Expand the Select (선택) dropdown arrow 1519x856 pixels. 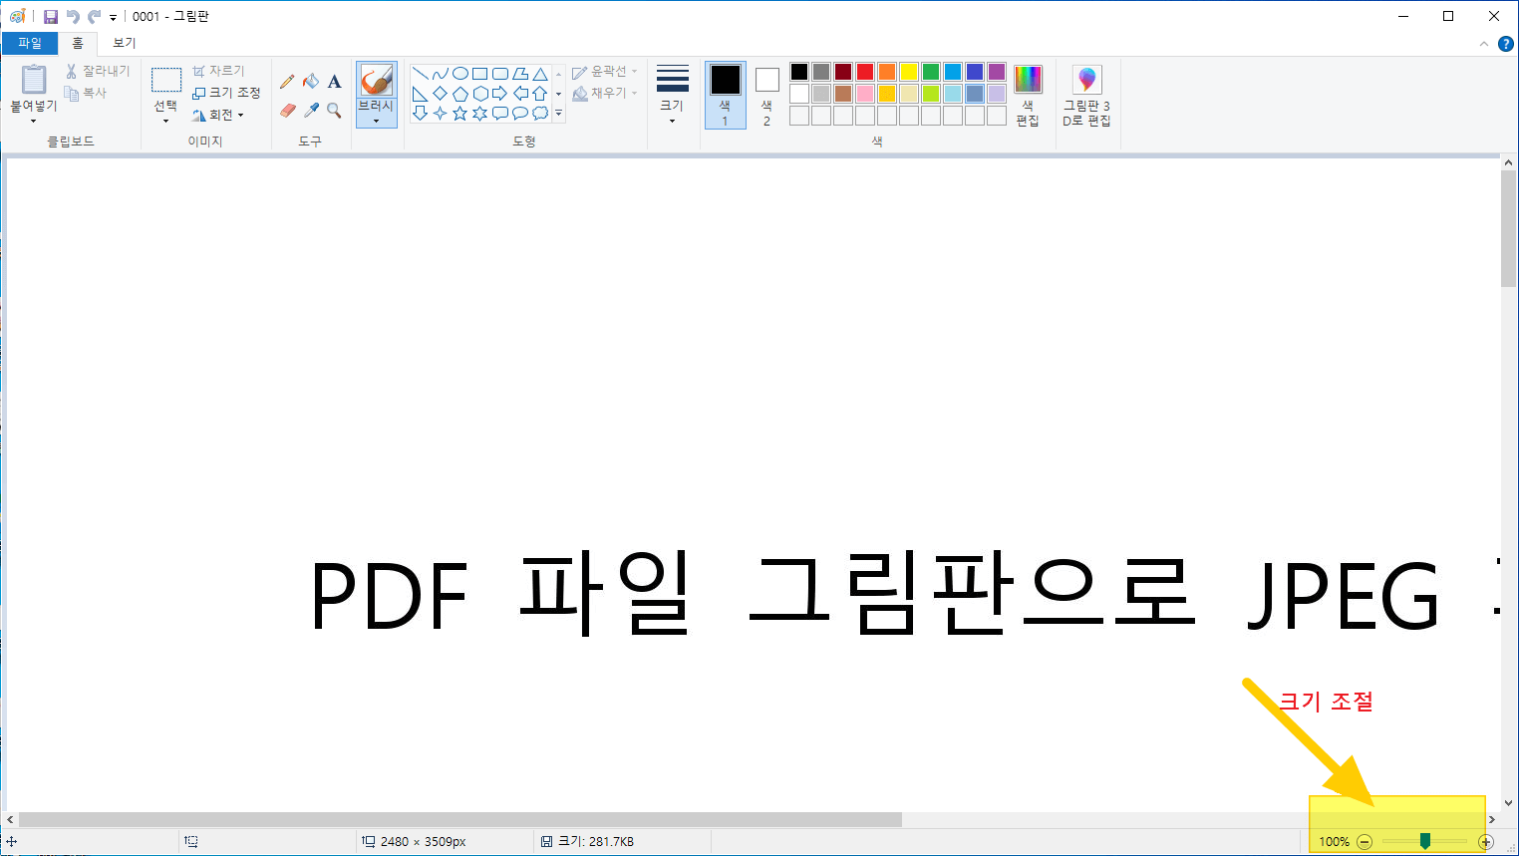coord(165,121)
